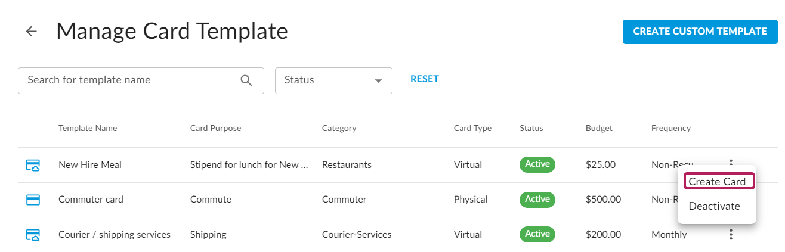Click the Template Name column header
785x252 pixels.
click(x=88, y=128)
